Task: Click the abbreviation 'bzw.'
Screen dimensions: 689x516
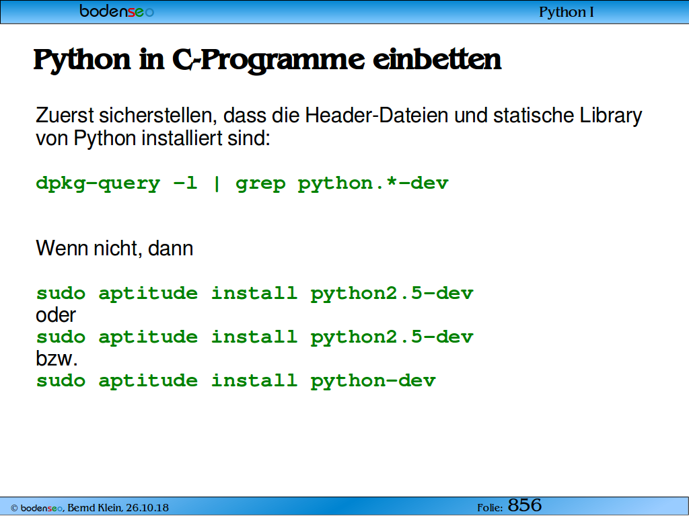Action: point(57,359)
